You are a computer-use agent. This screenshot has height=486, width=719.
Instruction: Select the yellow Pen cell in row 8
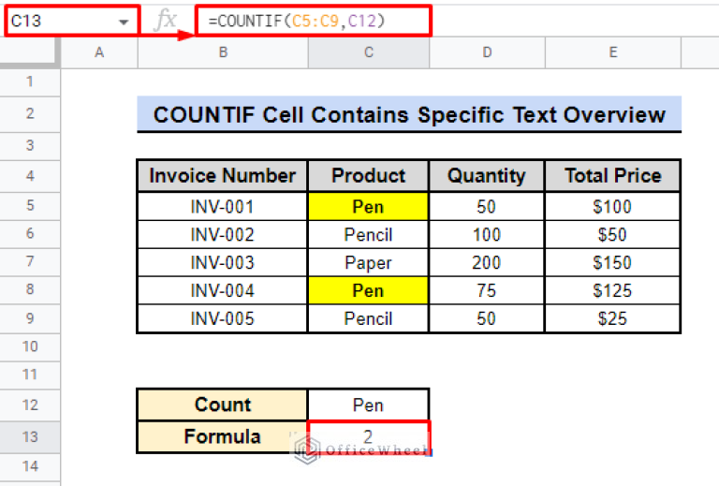coord(368,291)
